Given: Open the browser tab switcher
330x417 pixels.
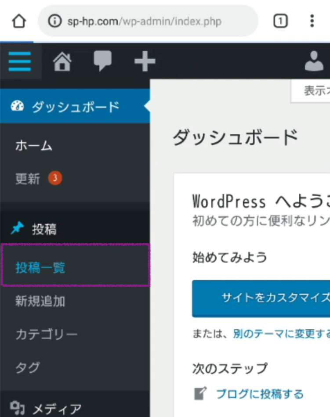Looking at the screenshot, I should coord(280,21).
